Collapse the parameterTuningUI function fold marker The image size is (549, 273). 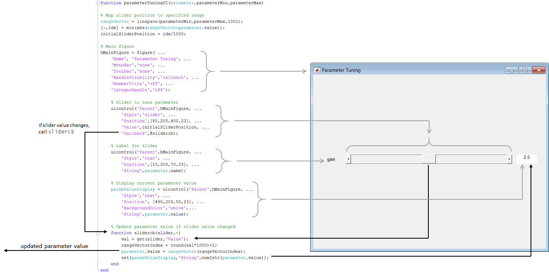pos(97,3)
